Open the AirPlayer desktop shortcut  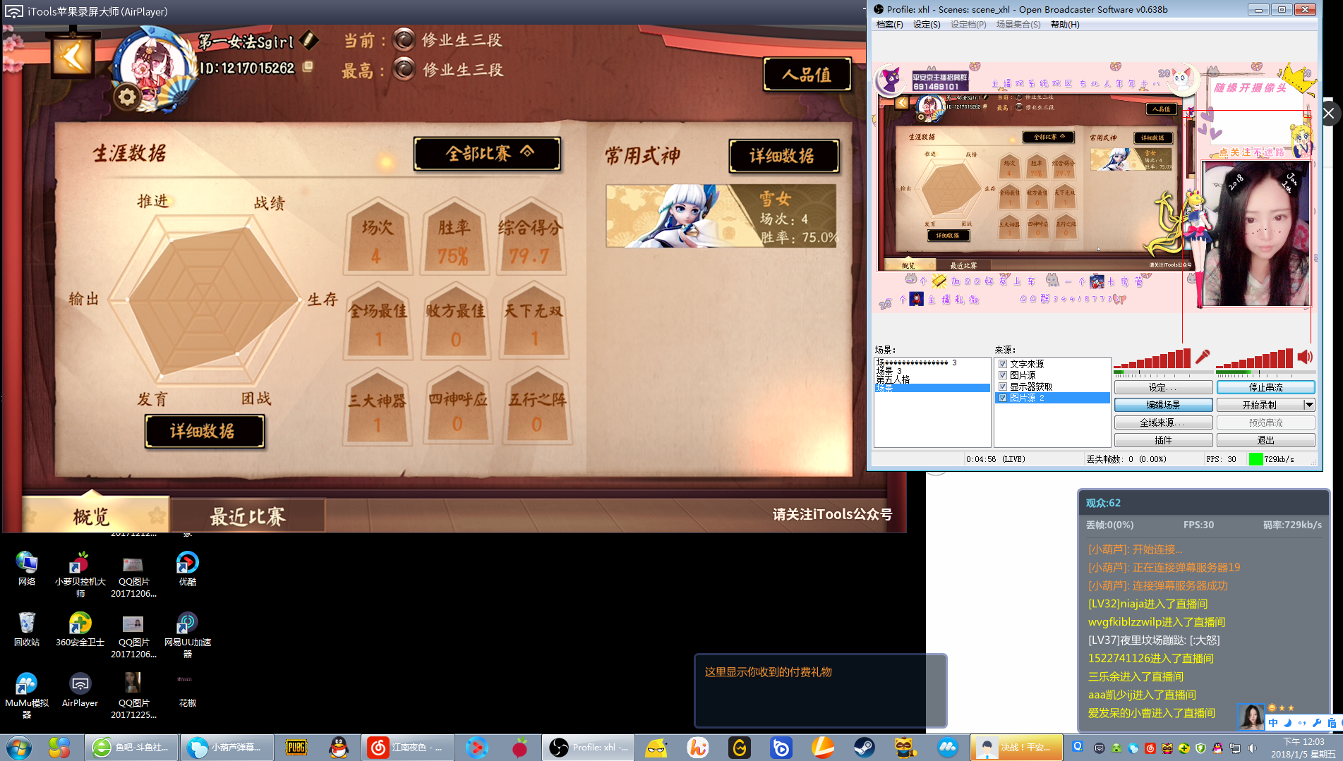pyautogui.click(x=80, y=688)
